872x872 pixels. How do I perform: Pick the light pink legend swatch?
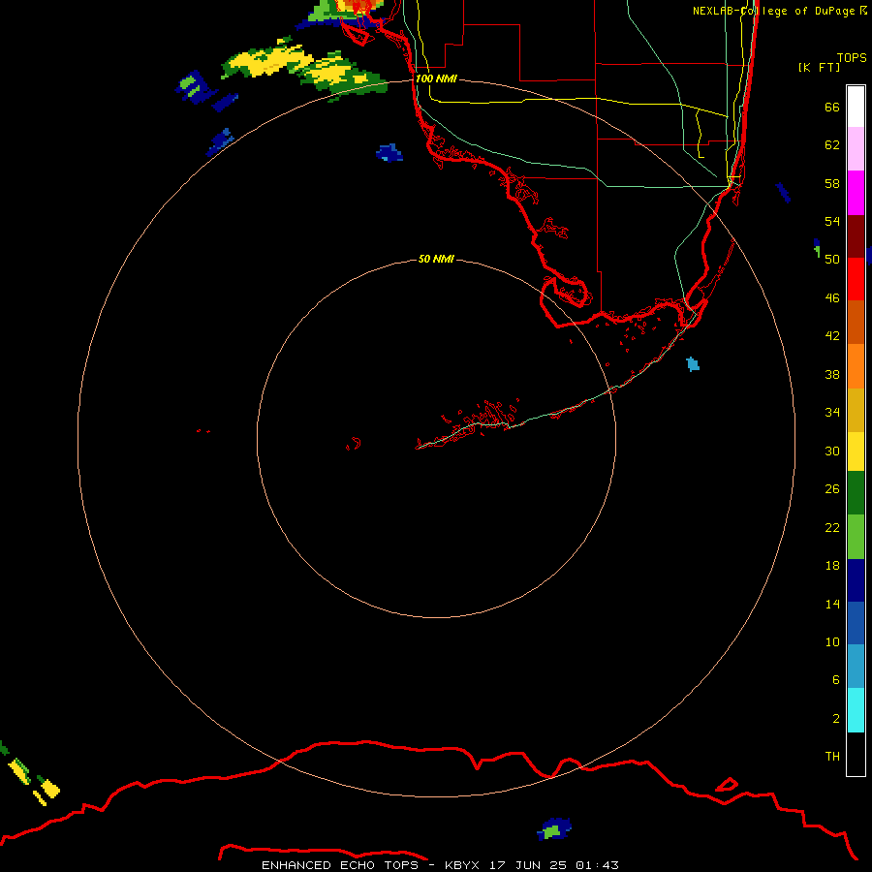tap(856, 149)
